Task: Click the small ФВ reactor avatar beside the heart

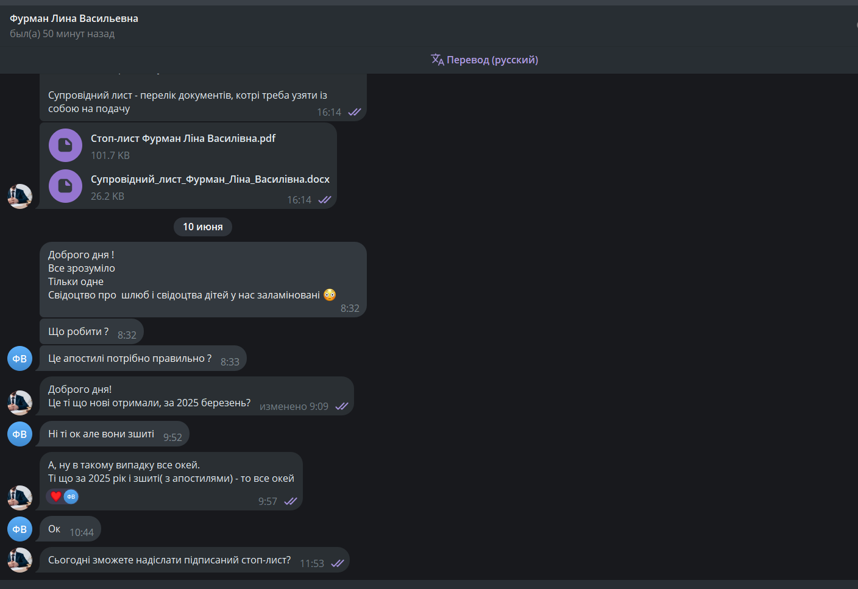Action: pyautogui.click(x=71, y=496)
